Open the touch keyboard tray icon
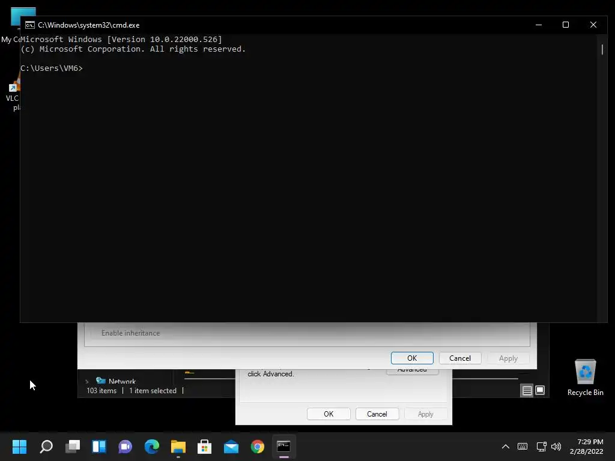Viewport: 615px width, 461px height. (x=523, y=447)
